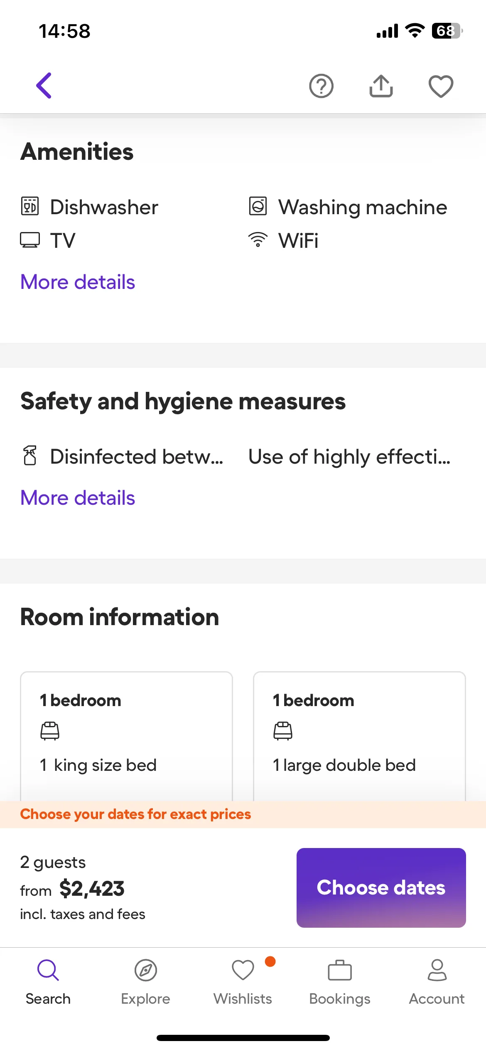Expand More details under Amenities
486x1051 pixels.
(78, 282)
